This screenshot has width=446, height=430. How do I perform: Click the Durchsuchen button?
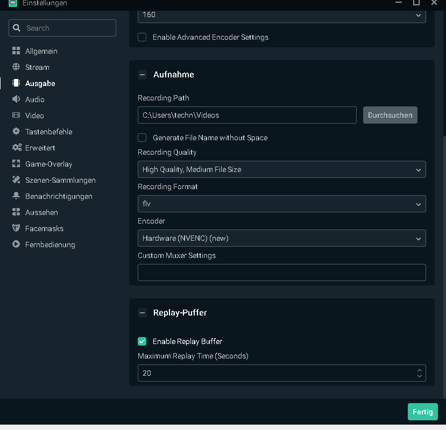click(x=390, y=115)
